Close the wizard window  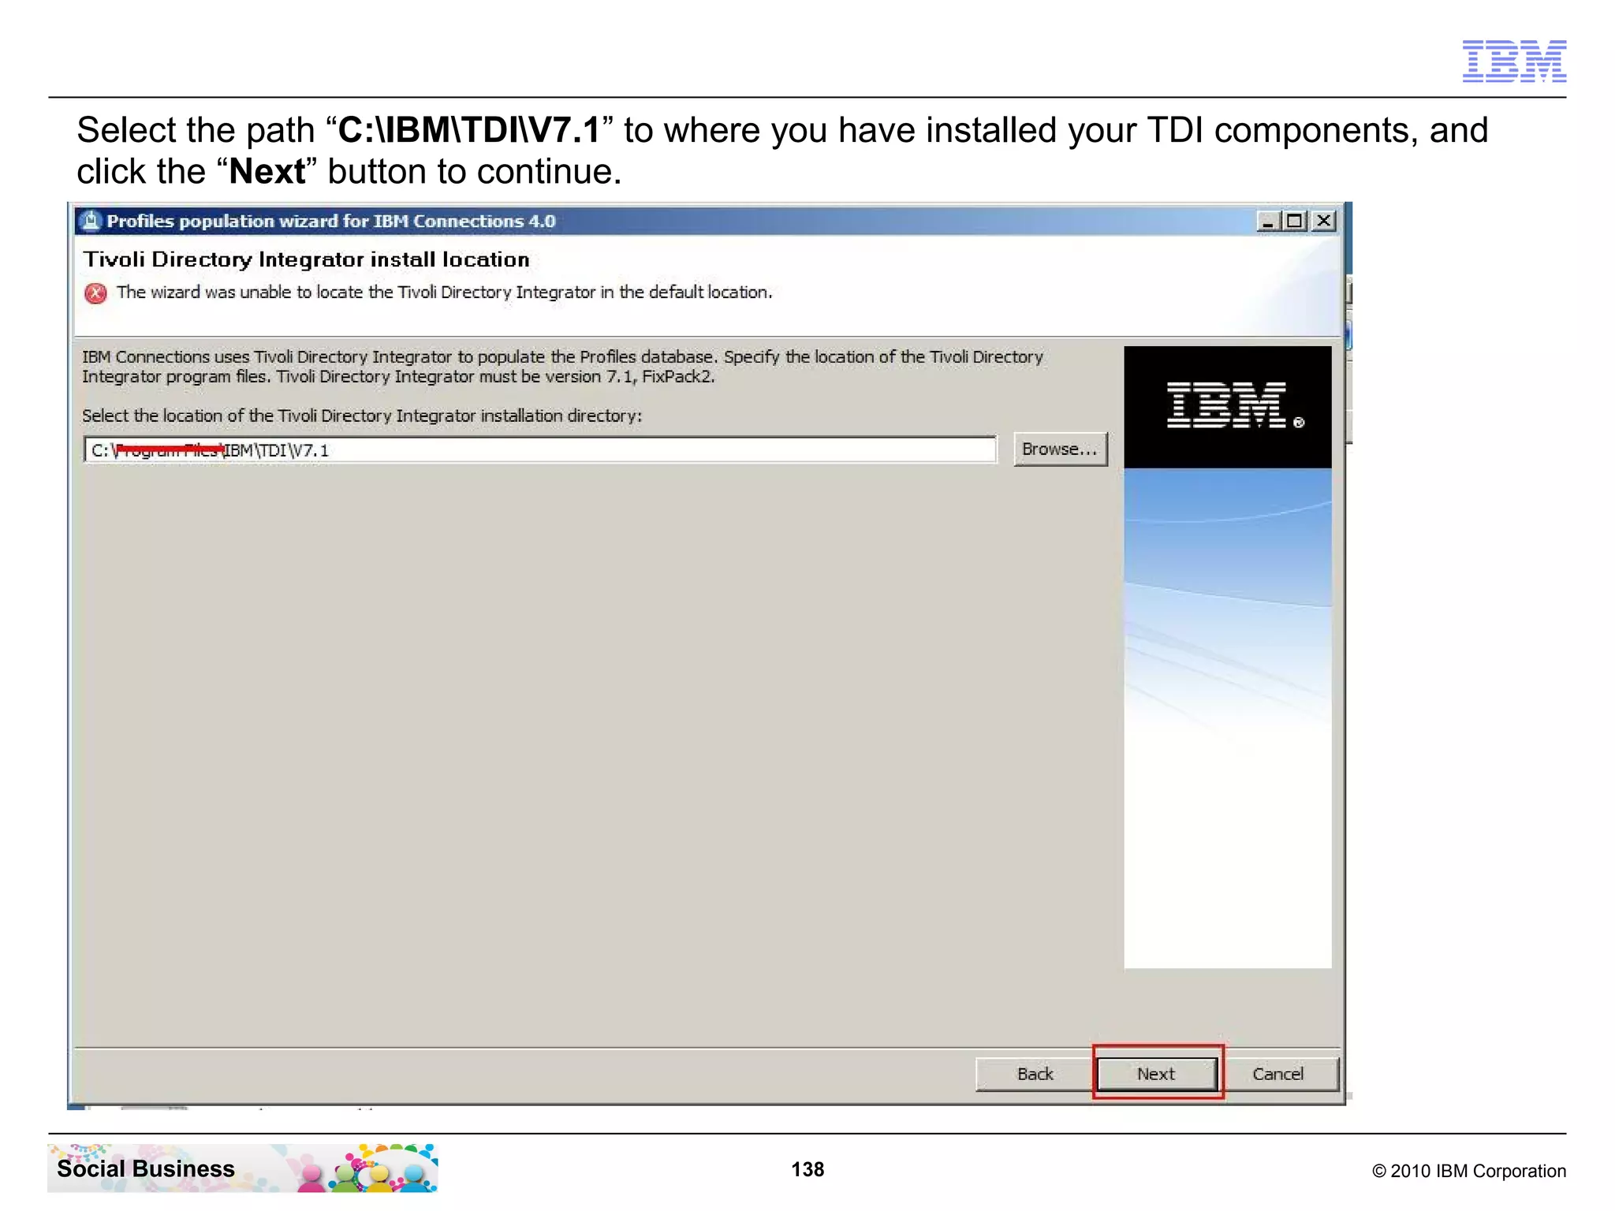pyautogui.click(x=1324, y=221)
